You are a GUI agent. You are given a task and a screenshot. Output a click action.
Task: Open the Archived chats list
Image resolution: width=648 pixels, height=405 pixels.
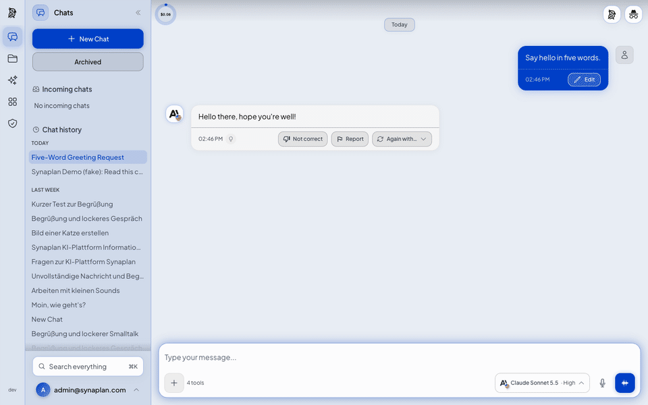pyautogui.click(x=88, y=62)
